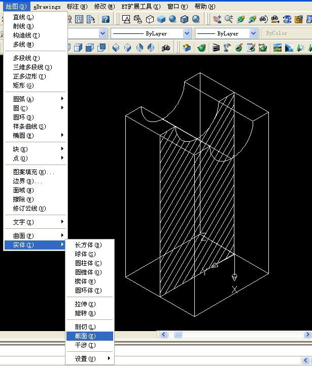Activate the 3D Pan hand icon
The height and width of the screenshot is (366, 312).
pos(217,19)
